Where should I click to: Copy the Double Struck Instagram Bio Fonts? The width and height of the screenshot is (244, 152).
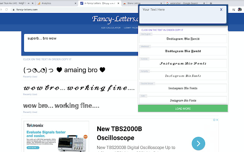(183, 88)
